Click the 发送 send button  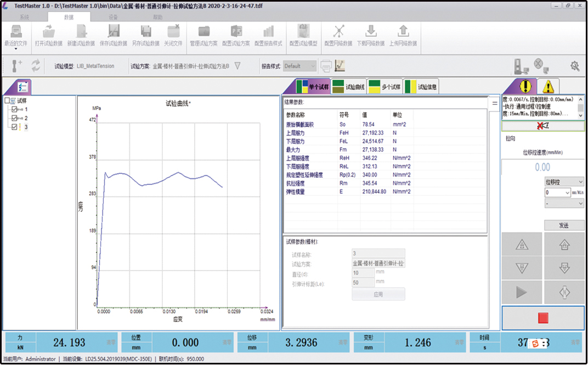564,226
